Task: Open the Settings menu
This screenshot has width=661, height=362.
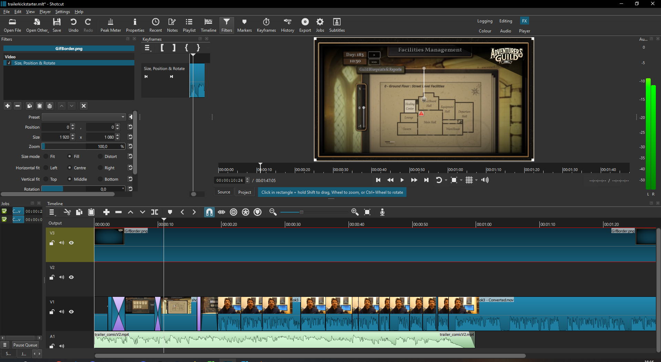Action: point(62,12)
